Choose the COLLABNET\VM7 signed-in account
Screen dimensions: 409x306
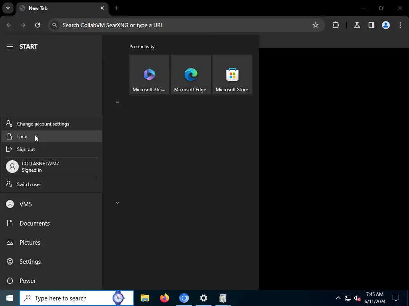pyautogui.click(x=52, y=167)
